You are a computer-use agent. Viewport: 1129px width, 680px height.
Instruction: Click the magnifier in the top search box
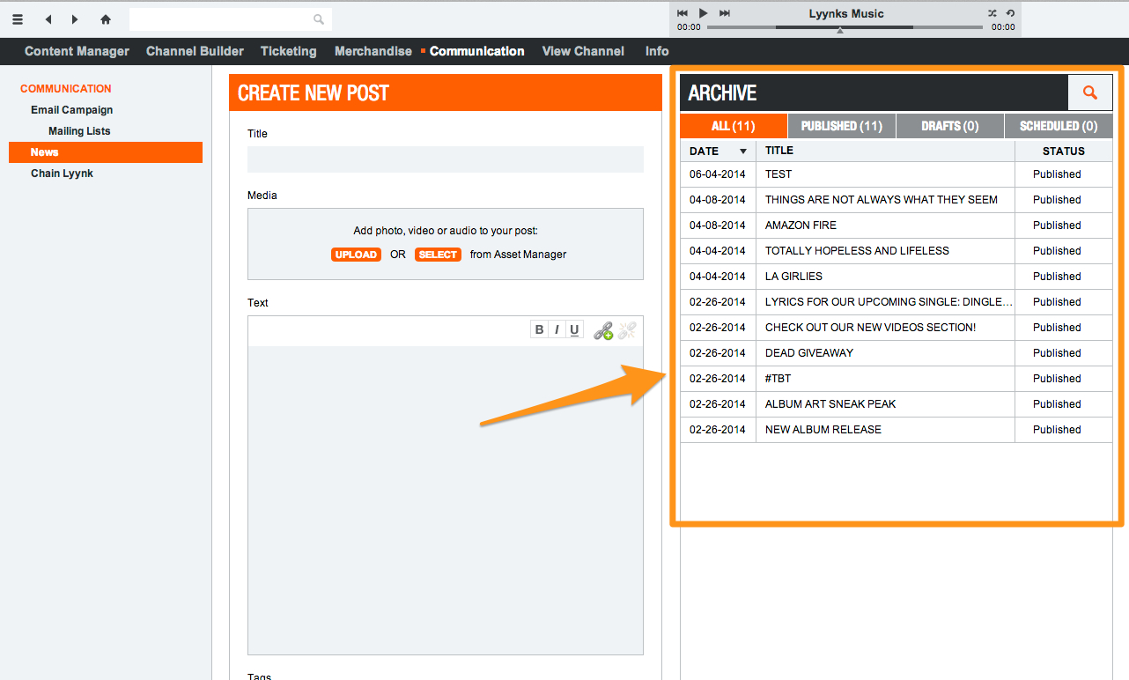pos(319,19)
